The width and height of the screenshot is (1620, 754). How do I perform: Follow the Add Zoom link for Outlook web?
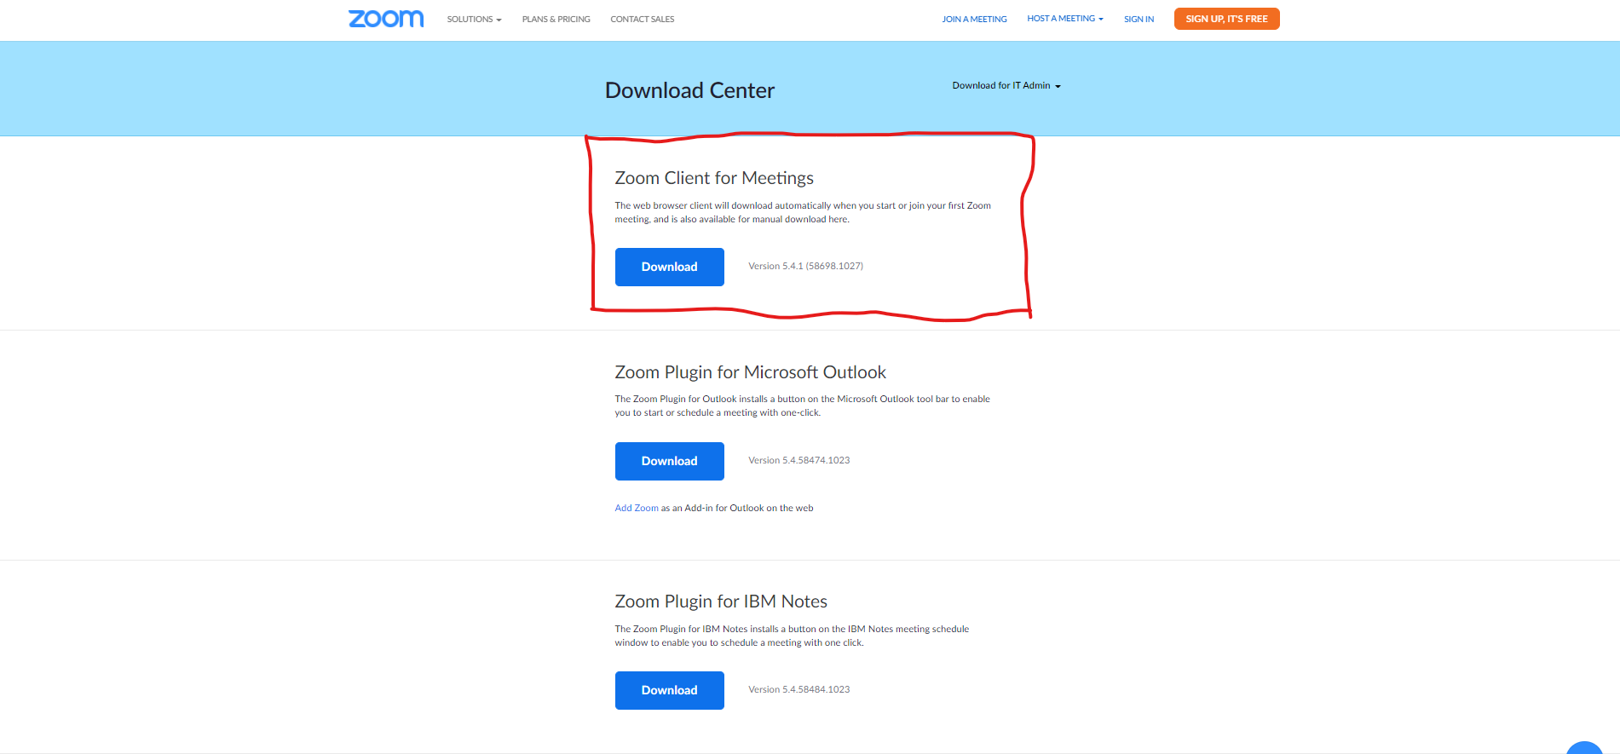[x=637, y=508]
